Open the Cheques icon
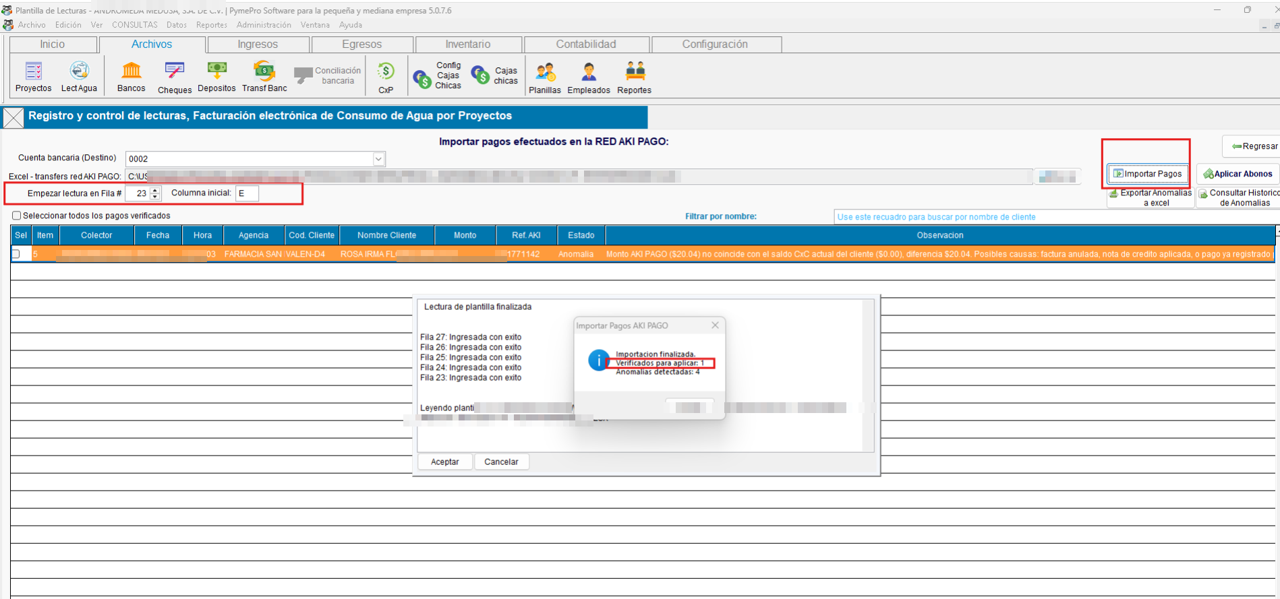Image resolution: width=1280 pixels, height=599 pixels. (175, 77)
